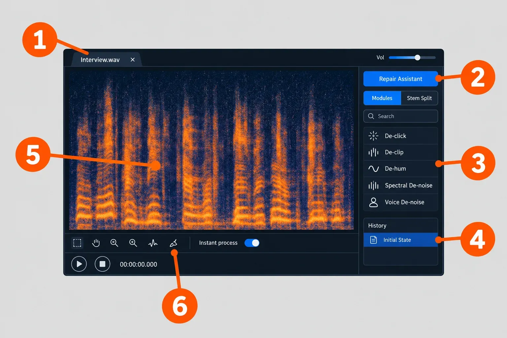Focus the module Search field

401,116
